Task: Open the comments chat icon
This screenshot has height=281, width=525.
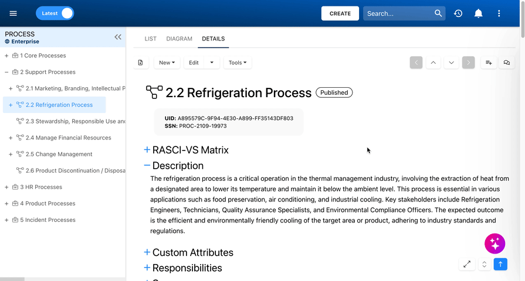Action: click(x=507, y=63)
